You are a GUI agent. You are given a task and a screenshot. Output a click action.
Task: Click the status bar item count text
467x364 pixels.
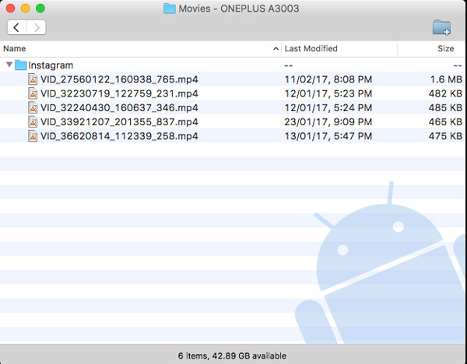pyautogui.click(x=232, y=355)
